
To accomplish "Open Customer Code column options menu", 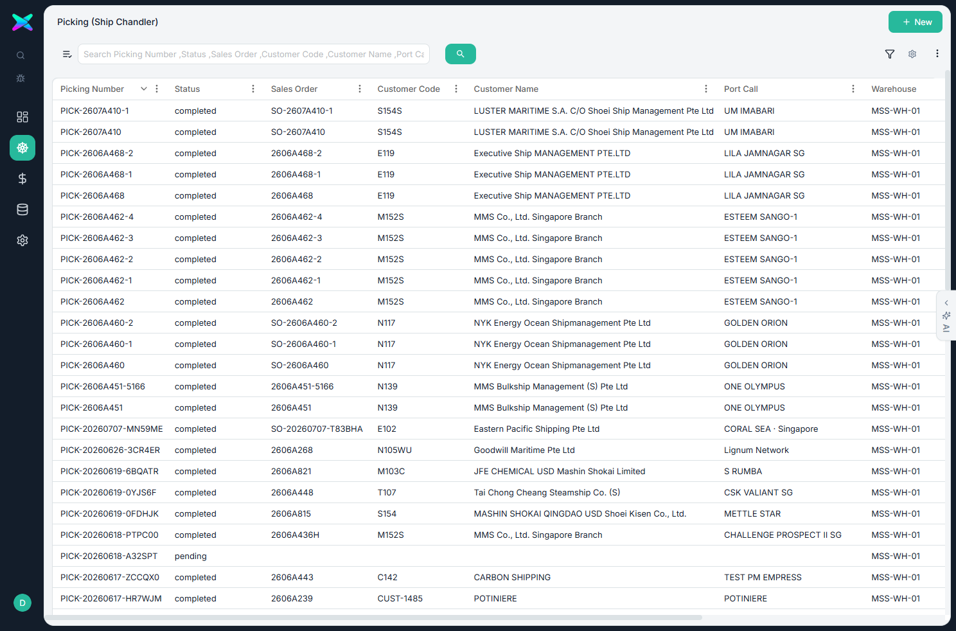I will (x=456, y=89).
